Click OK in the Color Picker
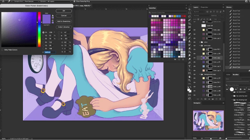Image resolution: width=250 pixels, height=140 pixels. pos(64,11)
